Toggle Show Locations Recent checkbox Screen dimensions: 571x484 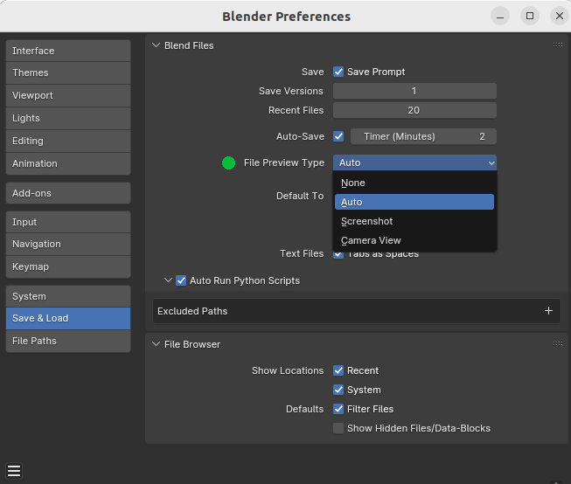click(338, 370)
